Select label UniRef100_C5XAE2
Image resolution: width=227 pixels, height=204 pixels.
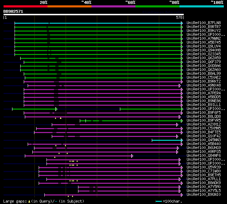point(204,78)
